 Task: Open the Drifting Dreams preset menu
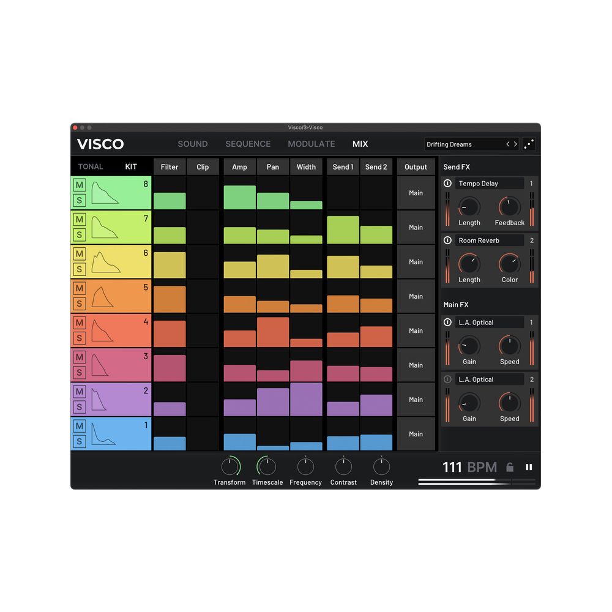[463, 144]
